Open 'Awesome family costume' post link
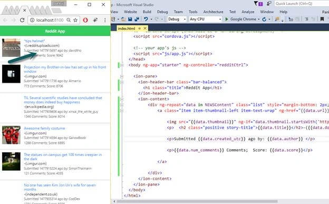Screen dimensions: 329x204 pyautogui.click(x=44, y=128)
